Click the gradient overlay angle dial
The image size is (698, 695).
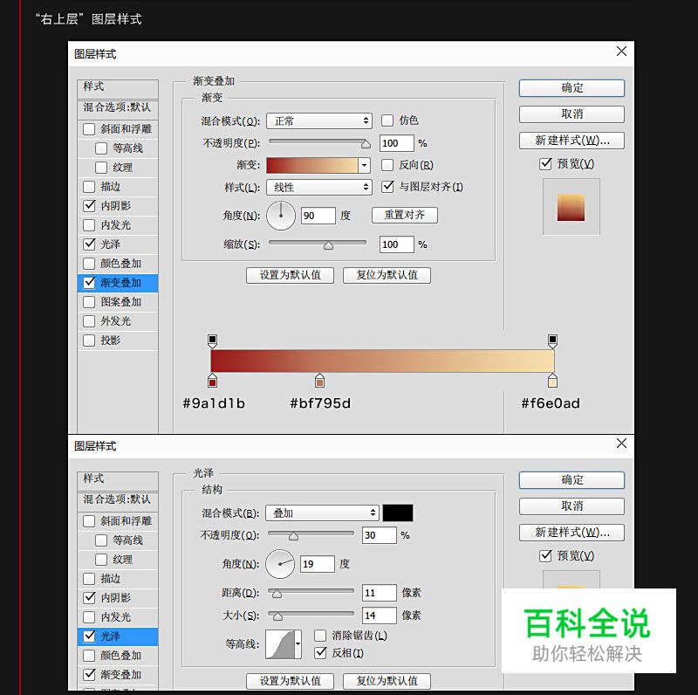click(x=281, y=216)
